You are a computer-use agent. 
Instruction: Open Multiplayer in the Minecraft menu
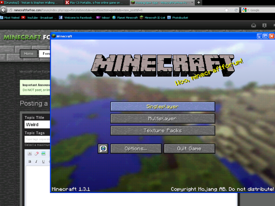pos(163,118)
